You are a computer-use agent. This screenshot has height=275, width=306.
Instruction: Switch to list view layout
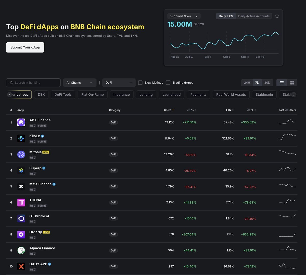point(282,83)
